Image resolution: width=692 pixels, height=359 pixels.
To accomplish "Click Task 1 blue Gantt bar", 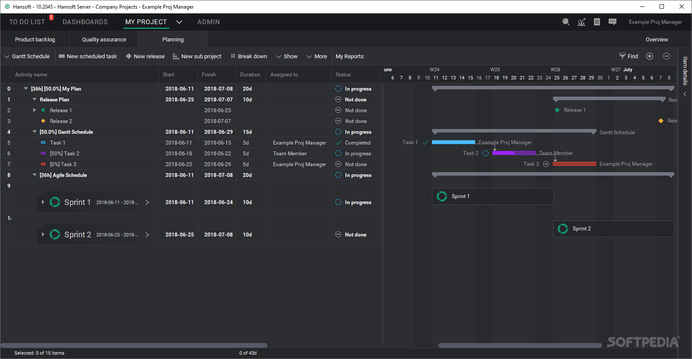I will pyautogui.click(x=454, y=142).
